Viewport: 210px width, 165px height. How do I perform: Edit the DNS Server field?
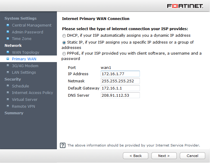coord(120,95)
